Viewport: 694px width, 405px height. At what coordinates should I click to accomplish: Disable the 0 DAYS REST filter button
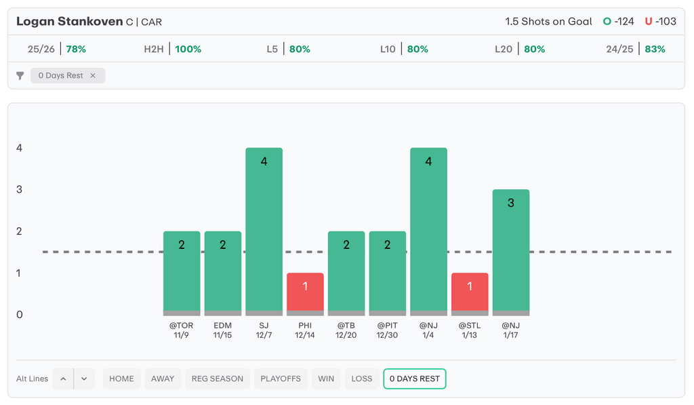(414, 379)
